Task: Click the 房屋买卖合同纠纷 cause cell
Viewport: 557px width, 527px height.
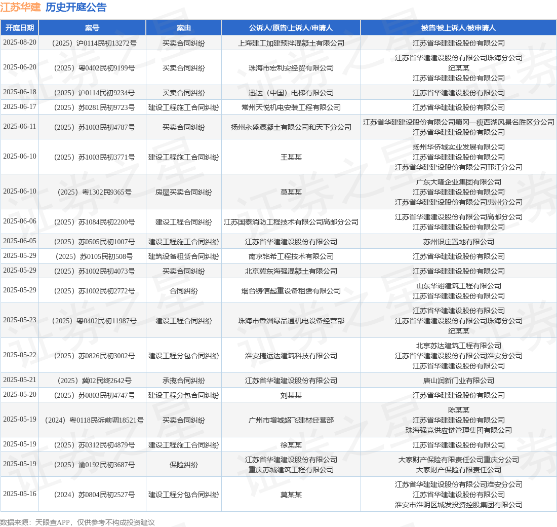Action: (x=184, y=192)
